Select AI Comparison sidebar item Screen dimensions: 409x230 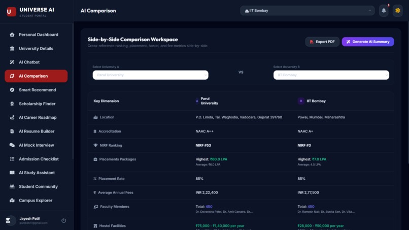(36, 76)
